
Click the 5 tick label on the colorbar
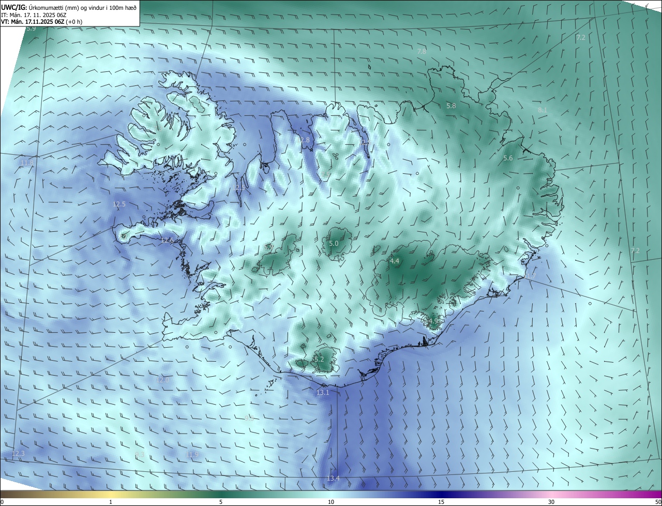[x=221, y=502]
